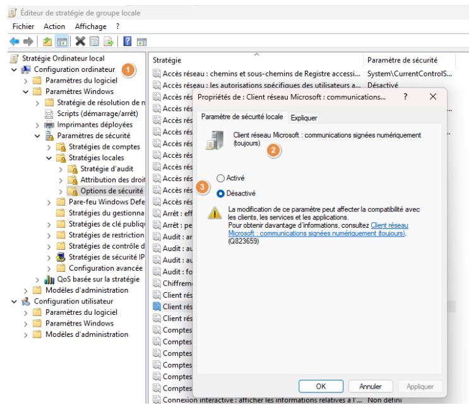Viewport: 469px width, 405px height.
Task: Click the dialog help question mark
Action: pyautogui.click(x=405, y=97)
